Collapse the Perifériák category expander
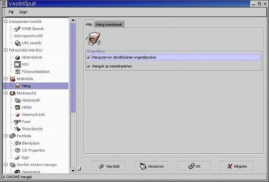 click(6, 136)
